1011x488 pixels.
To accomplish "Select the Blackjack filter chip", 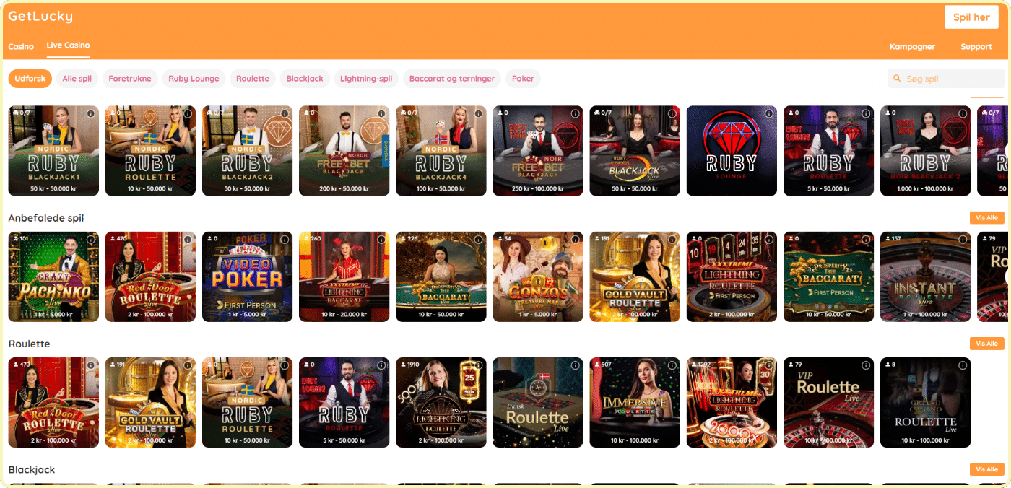I will [x=305, y=79].
